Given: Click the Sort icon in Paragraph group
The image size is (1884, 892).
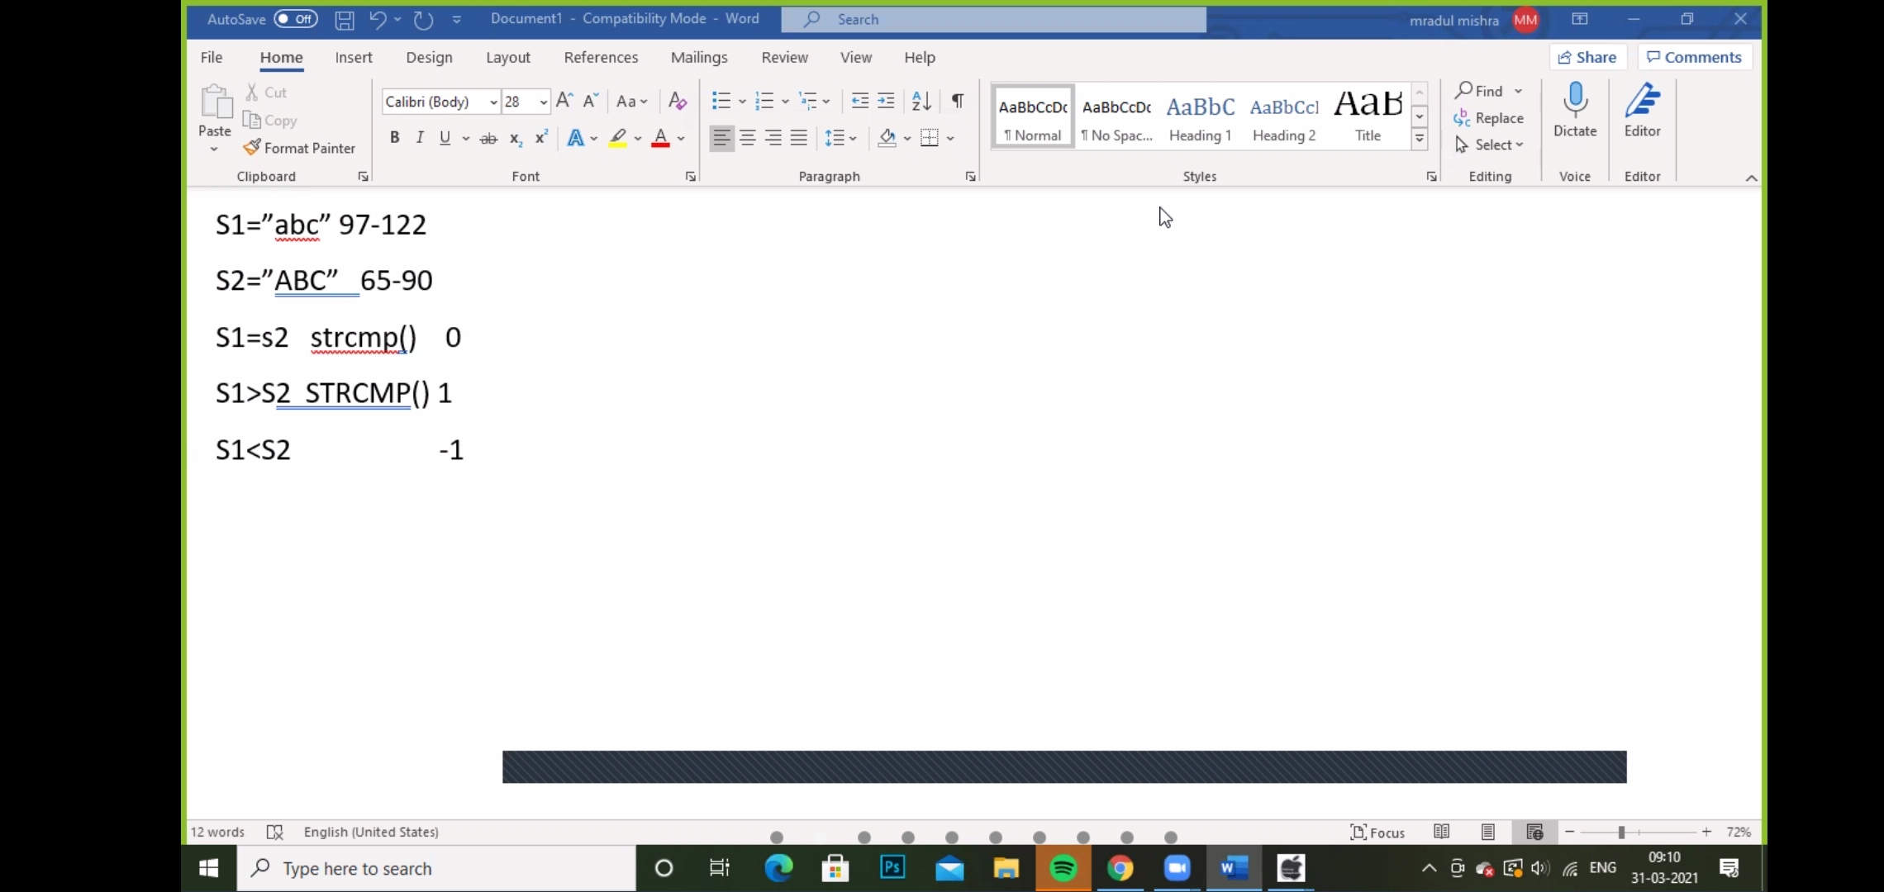Looking at the screenshot, I should tap(921, 101).
